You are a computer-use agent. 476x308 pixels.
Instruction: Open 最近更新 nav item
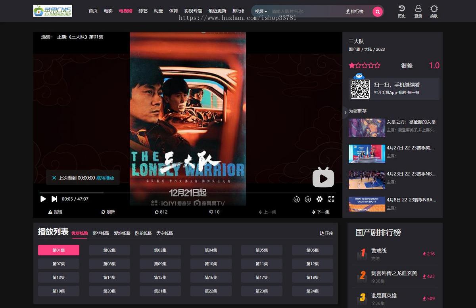click(x=217, y=11)
